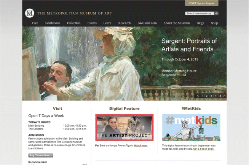This screenshot has width=249, height=165.
Task: Submit search with the arrow button
Action: click(x=216, y=13)
